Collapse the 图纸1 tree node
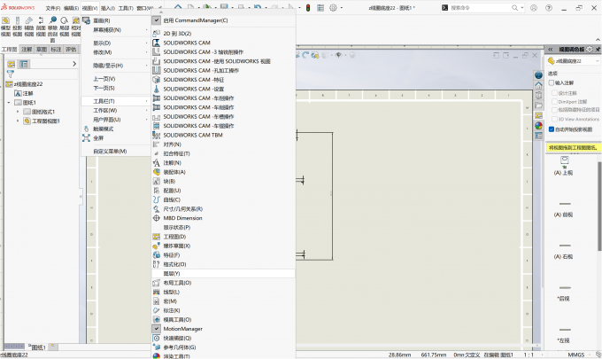The width and height of the screenshot is (602, 359). pos(9,103)
